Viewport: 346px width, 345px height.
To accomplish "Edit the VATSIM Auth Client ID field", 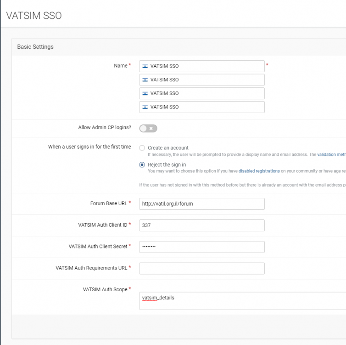I will pos(202,225).
